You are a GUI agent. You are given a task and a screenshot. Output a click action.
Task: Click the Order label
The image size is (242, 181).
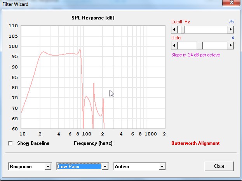tap(176, 38)
